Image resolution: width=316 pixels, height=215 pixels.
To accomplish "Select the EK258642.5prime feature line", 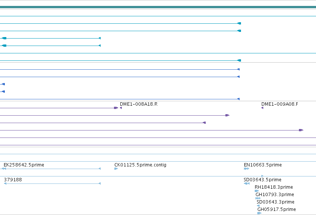I will [x=51, y=169].
